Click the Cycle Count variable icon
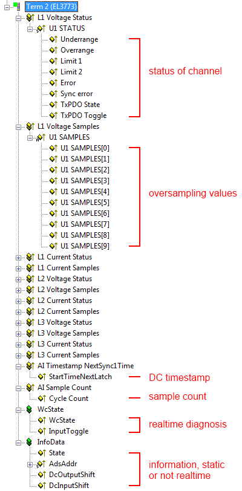 pos(42,398)
